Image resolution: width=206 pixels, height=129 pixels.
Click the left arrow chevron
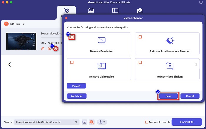tap(10, 64)
